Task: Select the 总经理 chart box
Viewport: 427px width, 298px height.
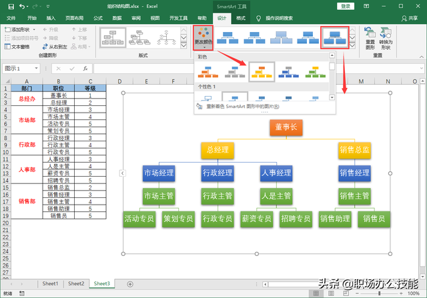Action: click(x=218, y=150)
